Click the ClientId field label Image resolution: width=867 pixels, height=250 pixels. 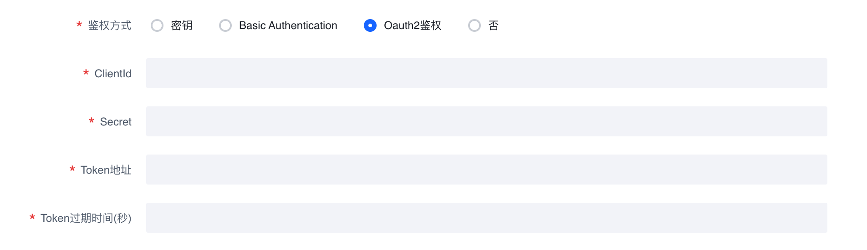[x=113, y=74]
